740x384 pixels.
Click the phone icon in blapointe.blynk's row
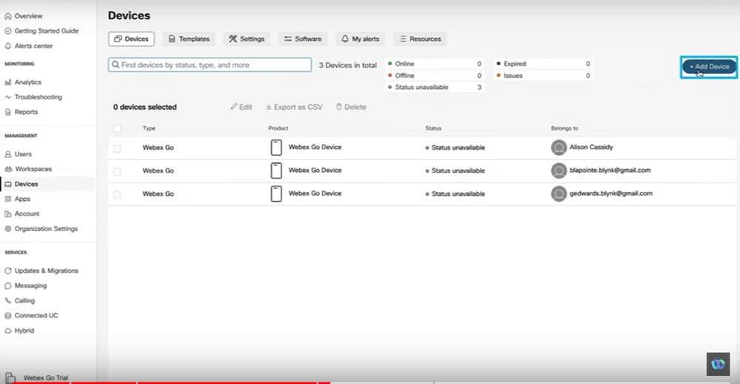[x=276, y=171]
